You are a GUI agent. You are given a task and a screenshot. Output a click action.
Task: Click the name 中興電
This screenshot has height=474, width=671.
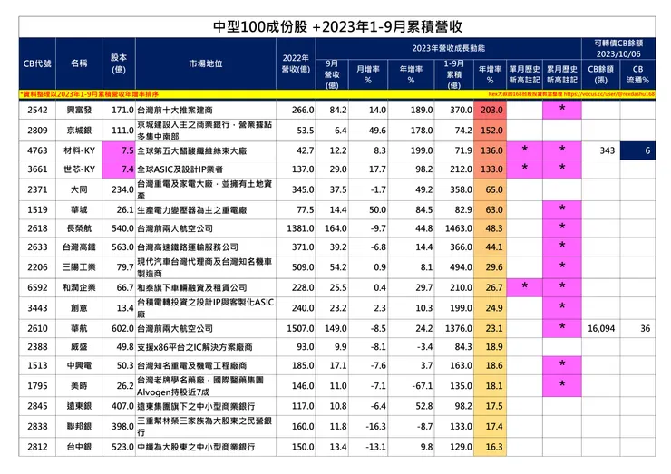point(79,365)
